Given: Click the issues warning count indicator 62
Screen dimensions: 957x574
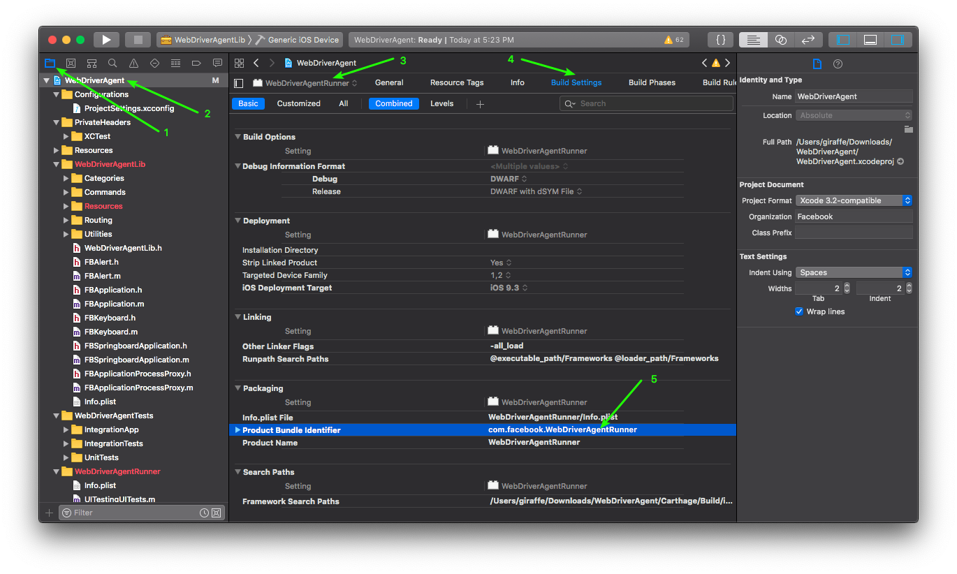Looking at the screenshot, I should pyautogui.click(x=674, y=40).
